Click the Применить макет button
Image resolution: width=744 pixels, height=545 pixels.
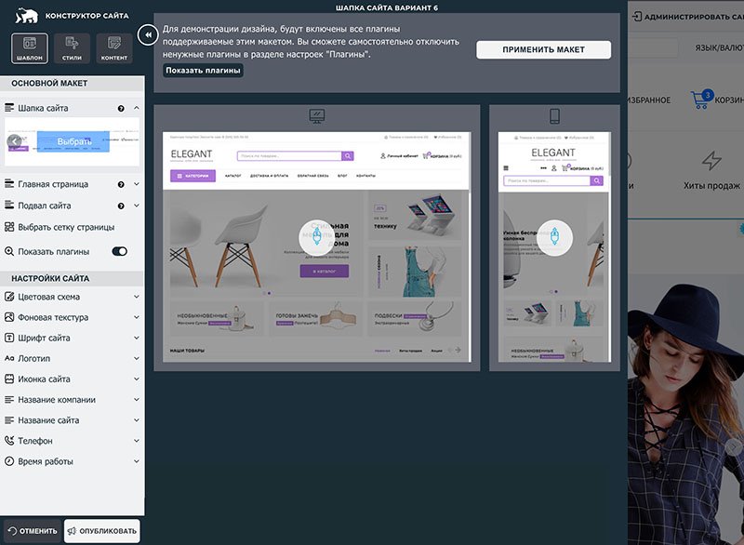point(543,50)
